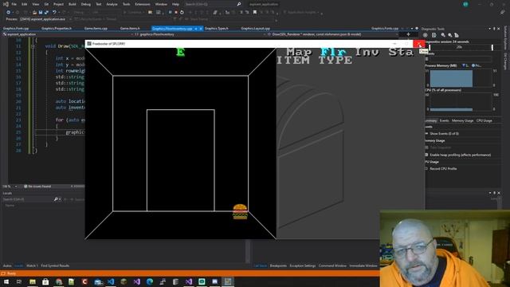Collapse the Draw function with the outline toggle
Screen dimensions: 510x287
coord(33,46)
